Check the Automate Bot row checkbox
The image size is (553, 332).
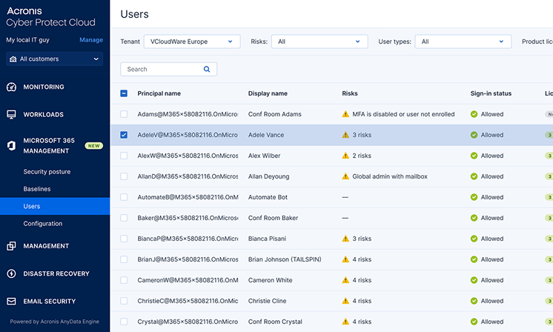[x=124, y=197]
